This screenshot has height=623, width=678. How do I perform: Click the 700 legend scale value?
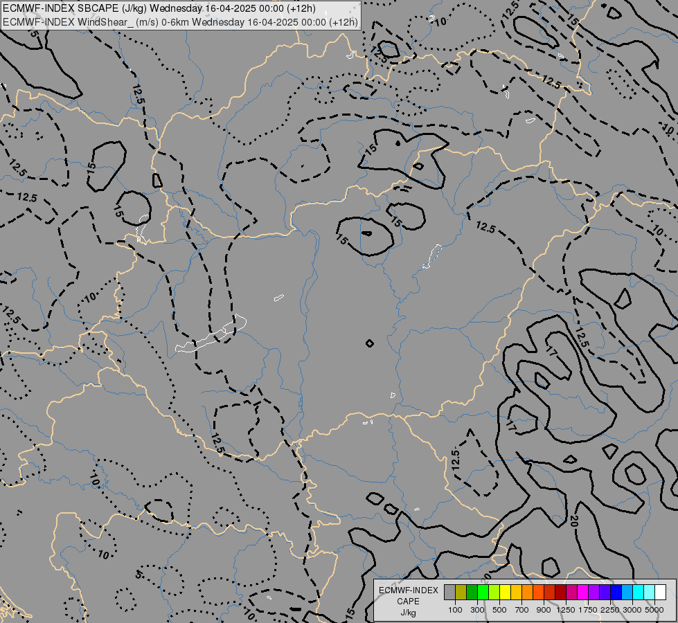coord(522,610)
